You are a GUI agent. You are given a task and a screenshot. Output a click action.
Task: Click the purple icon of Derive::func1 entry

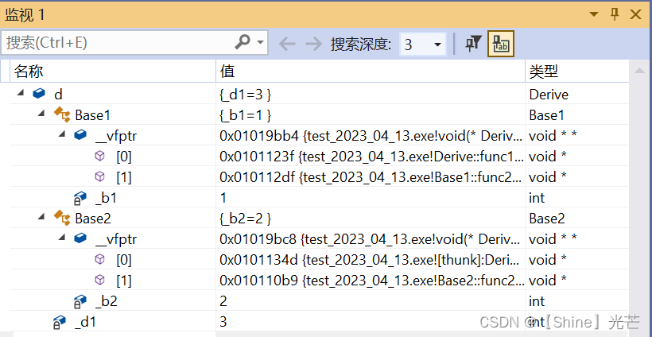click(x=100, y=156)
